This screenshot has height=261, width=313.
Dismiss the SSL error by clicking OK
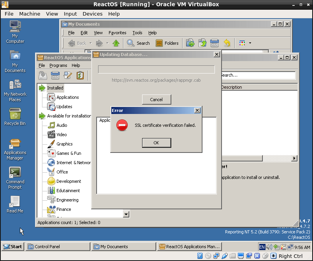pyautogui.click(x=156, y=143)
